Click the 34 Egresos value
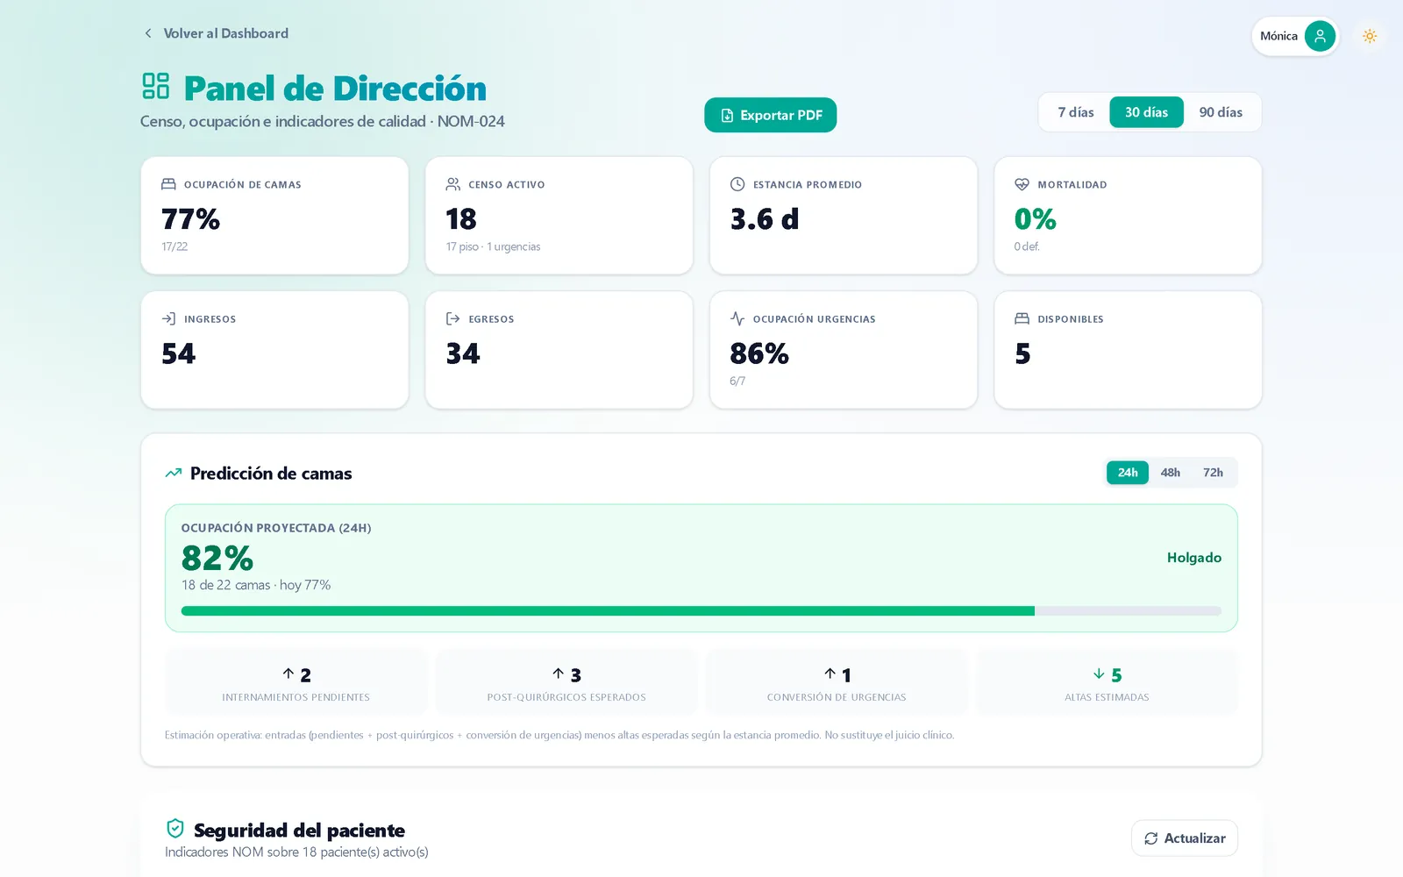This screenshot has width=1403, height=877. [463, 353]
